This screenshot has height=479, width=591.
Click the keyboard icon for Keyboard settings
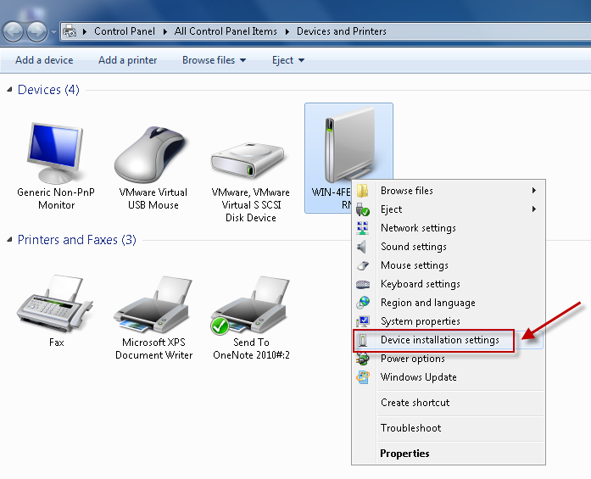tap(363, 284)
